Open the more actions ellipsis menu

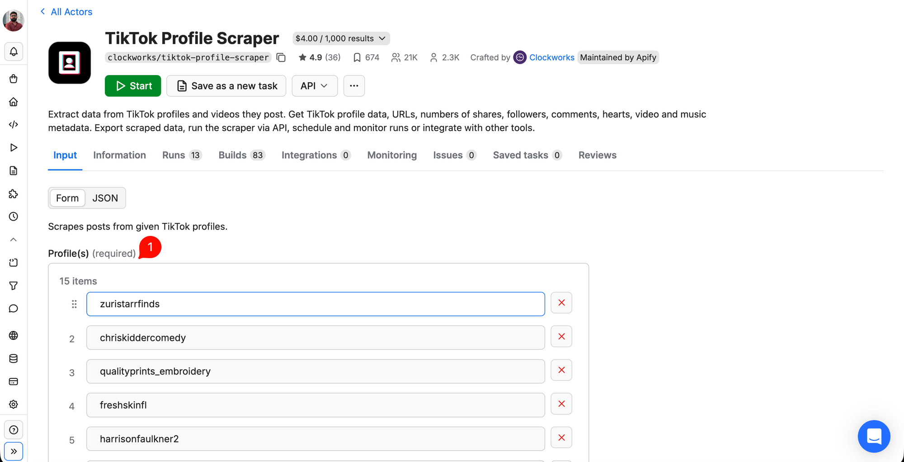[354, 85]
